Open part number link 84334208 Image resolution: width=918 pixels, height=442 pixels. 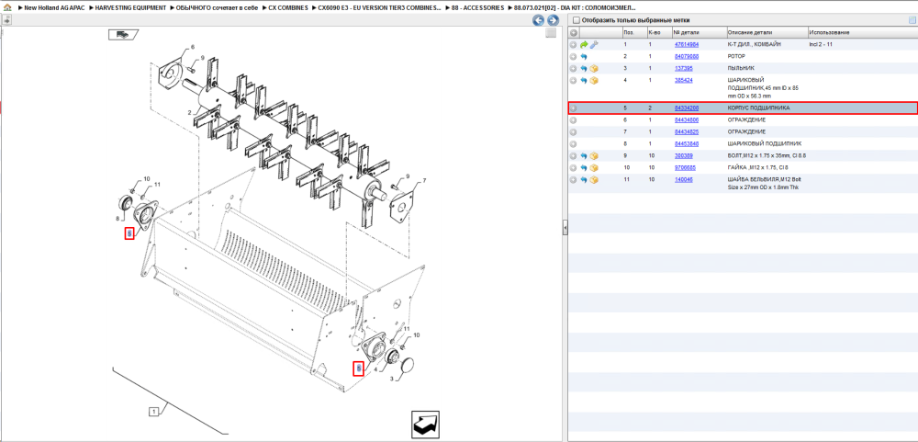(686, 108)
